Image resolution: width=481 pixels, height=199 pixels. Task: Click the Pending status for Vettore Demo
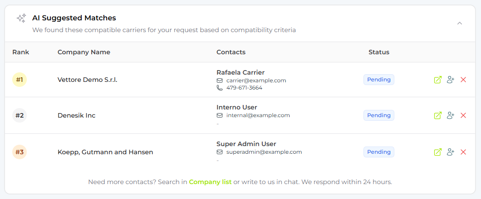point(378,80)
